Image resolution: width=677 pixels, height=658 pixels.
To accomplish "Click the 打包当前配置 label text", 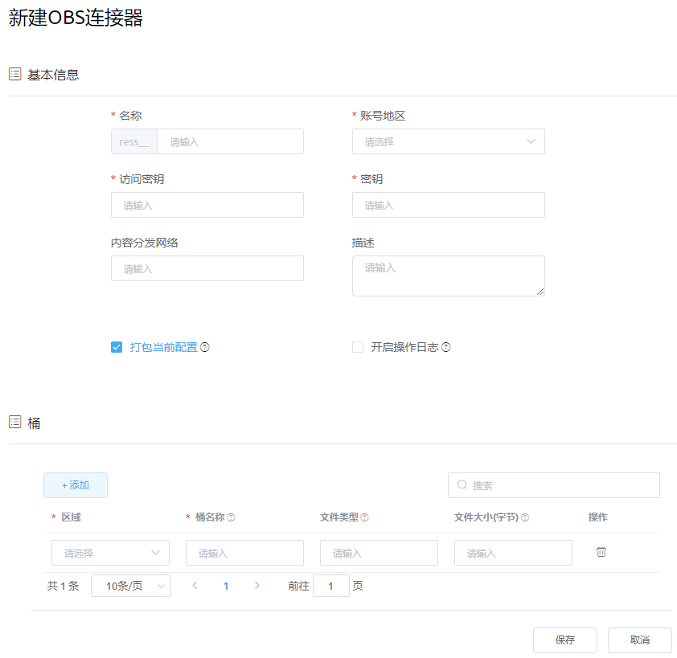I will 164,347.
